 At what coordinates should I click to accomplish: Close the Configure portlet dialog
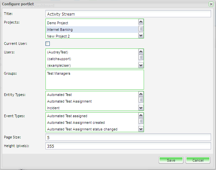(x=211, y=4)
